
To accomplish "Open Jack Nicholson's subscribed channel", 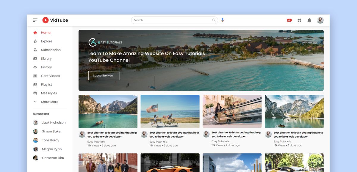I will (54, 122).
